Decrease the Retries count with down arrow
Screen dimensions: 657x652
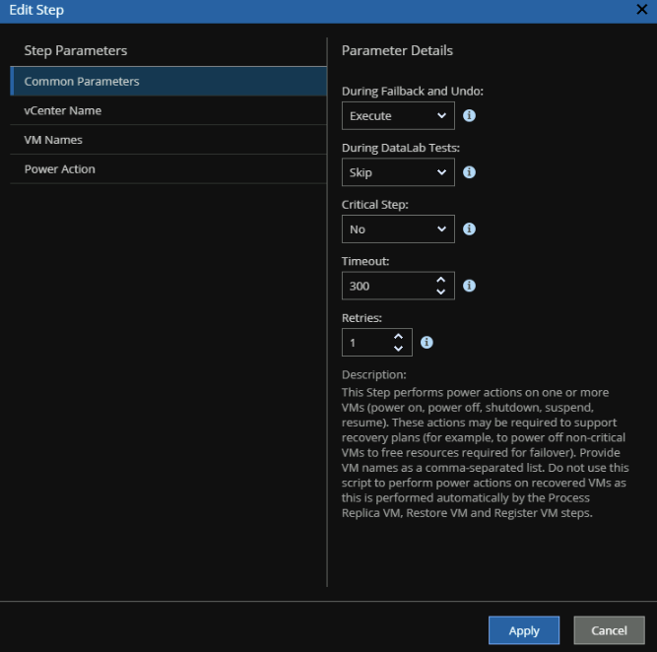pos(399,349)
